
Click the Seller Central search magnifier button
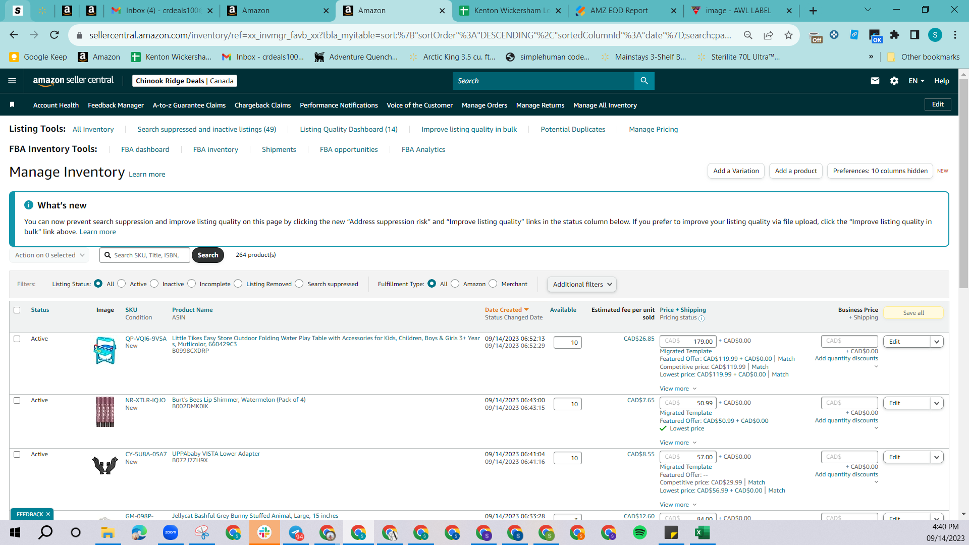(x=644, y=81)
